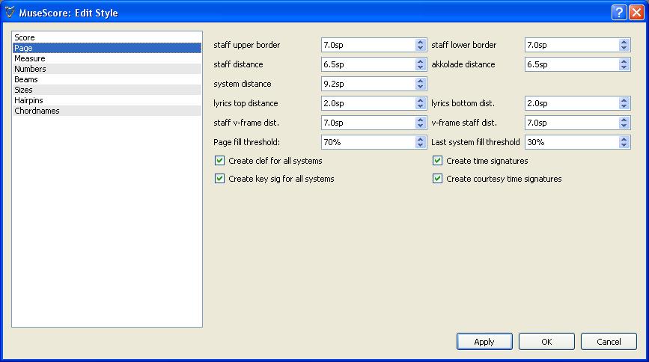Decrease lyrics top distance value
This screenshot has height=362, width=649.
(x=421, y=106)
